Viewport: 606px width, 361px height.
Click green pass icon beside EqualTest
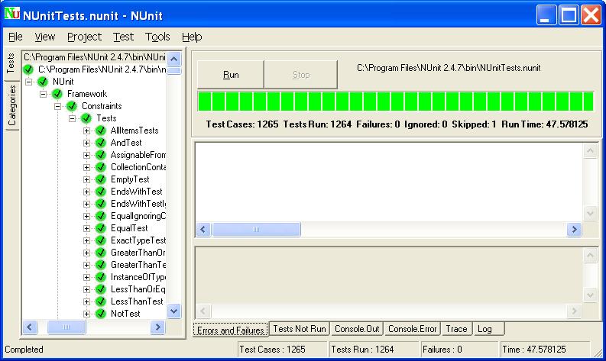tap(100, 228)
